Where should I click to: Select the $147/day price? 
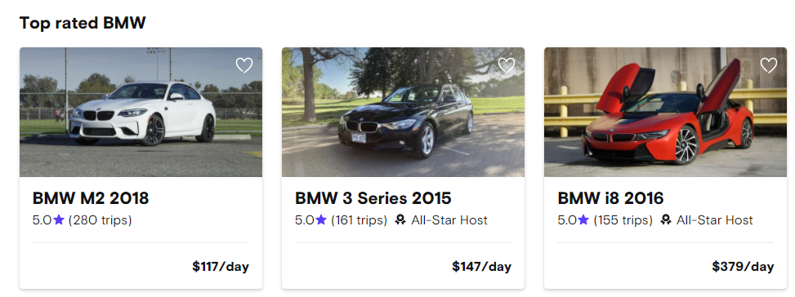[482, 267]
